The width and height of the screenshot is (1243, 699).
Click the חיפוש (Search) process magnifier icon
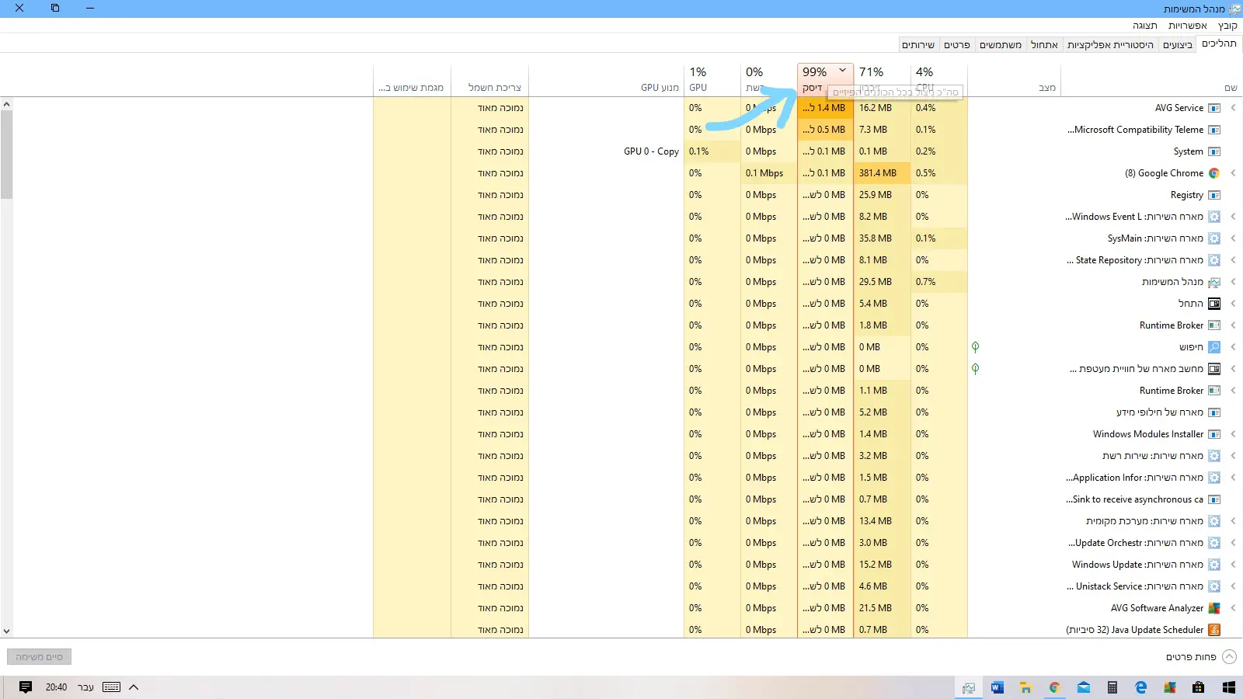[x=1213, y=347]
